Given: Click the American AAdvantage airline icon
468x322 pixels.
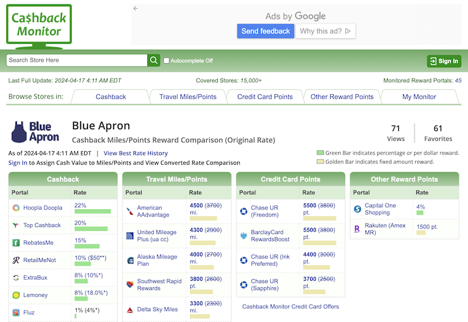Looking at the screenshot, I should click(130, 212).
